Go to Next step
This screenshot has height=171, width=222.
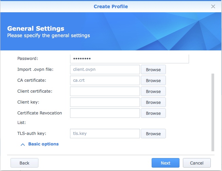pos(166,163)
